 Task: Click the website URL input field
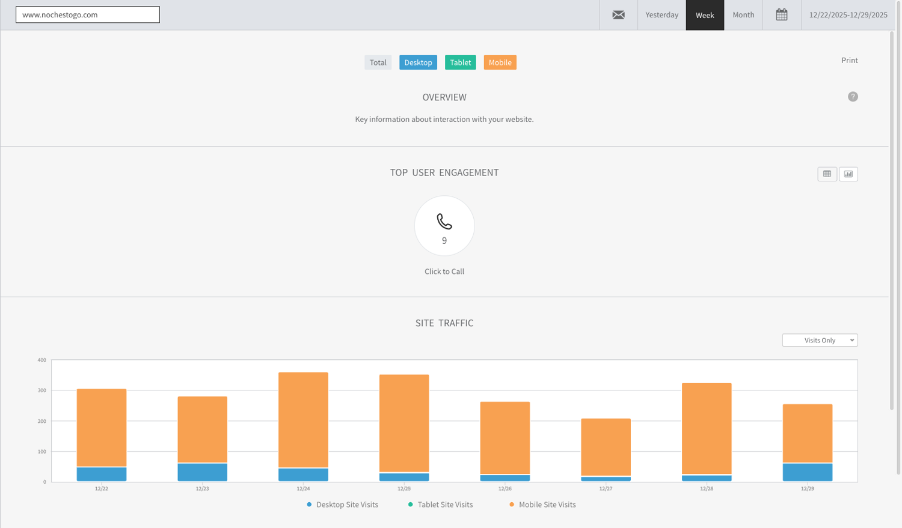click(x=88, y=14)
